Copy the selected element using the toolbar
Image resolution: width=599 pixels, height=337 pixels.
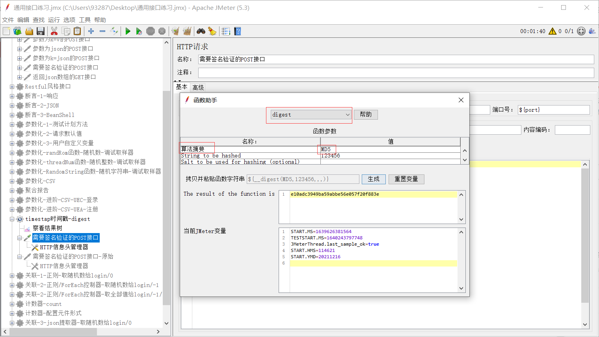pyautogui.click(x=66, y=31)
